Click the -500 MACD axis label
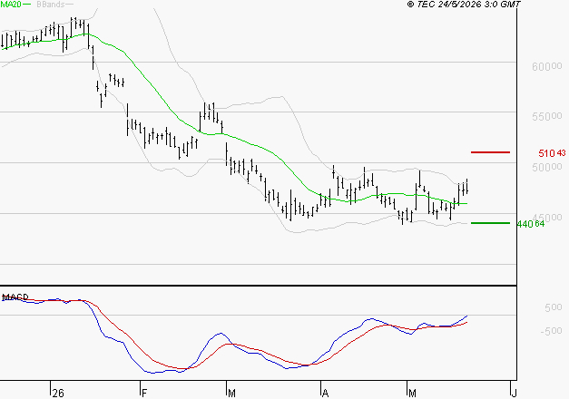This screenshot has height=399, width=569. pos(551,331)
